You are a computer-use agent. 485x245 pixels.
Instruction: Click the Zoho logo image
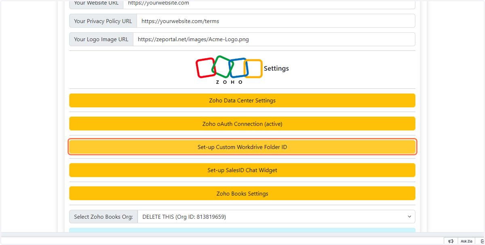[x=229, y=69]
